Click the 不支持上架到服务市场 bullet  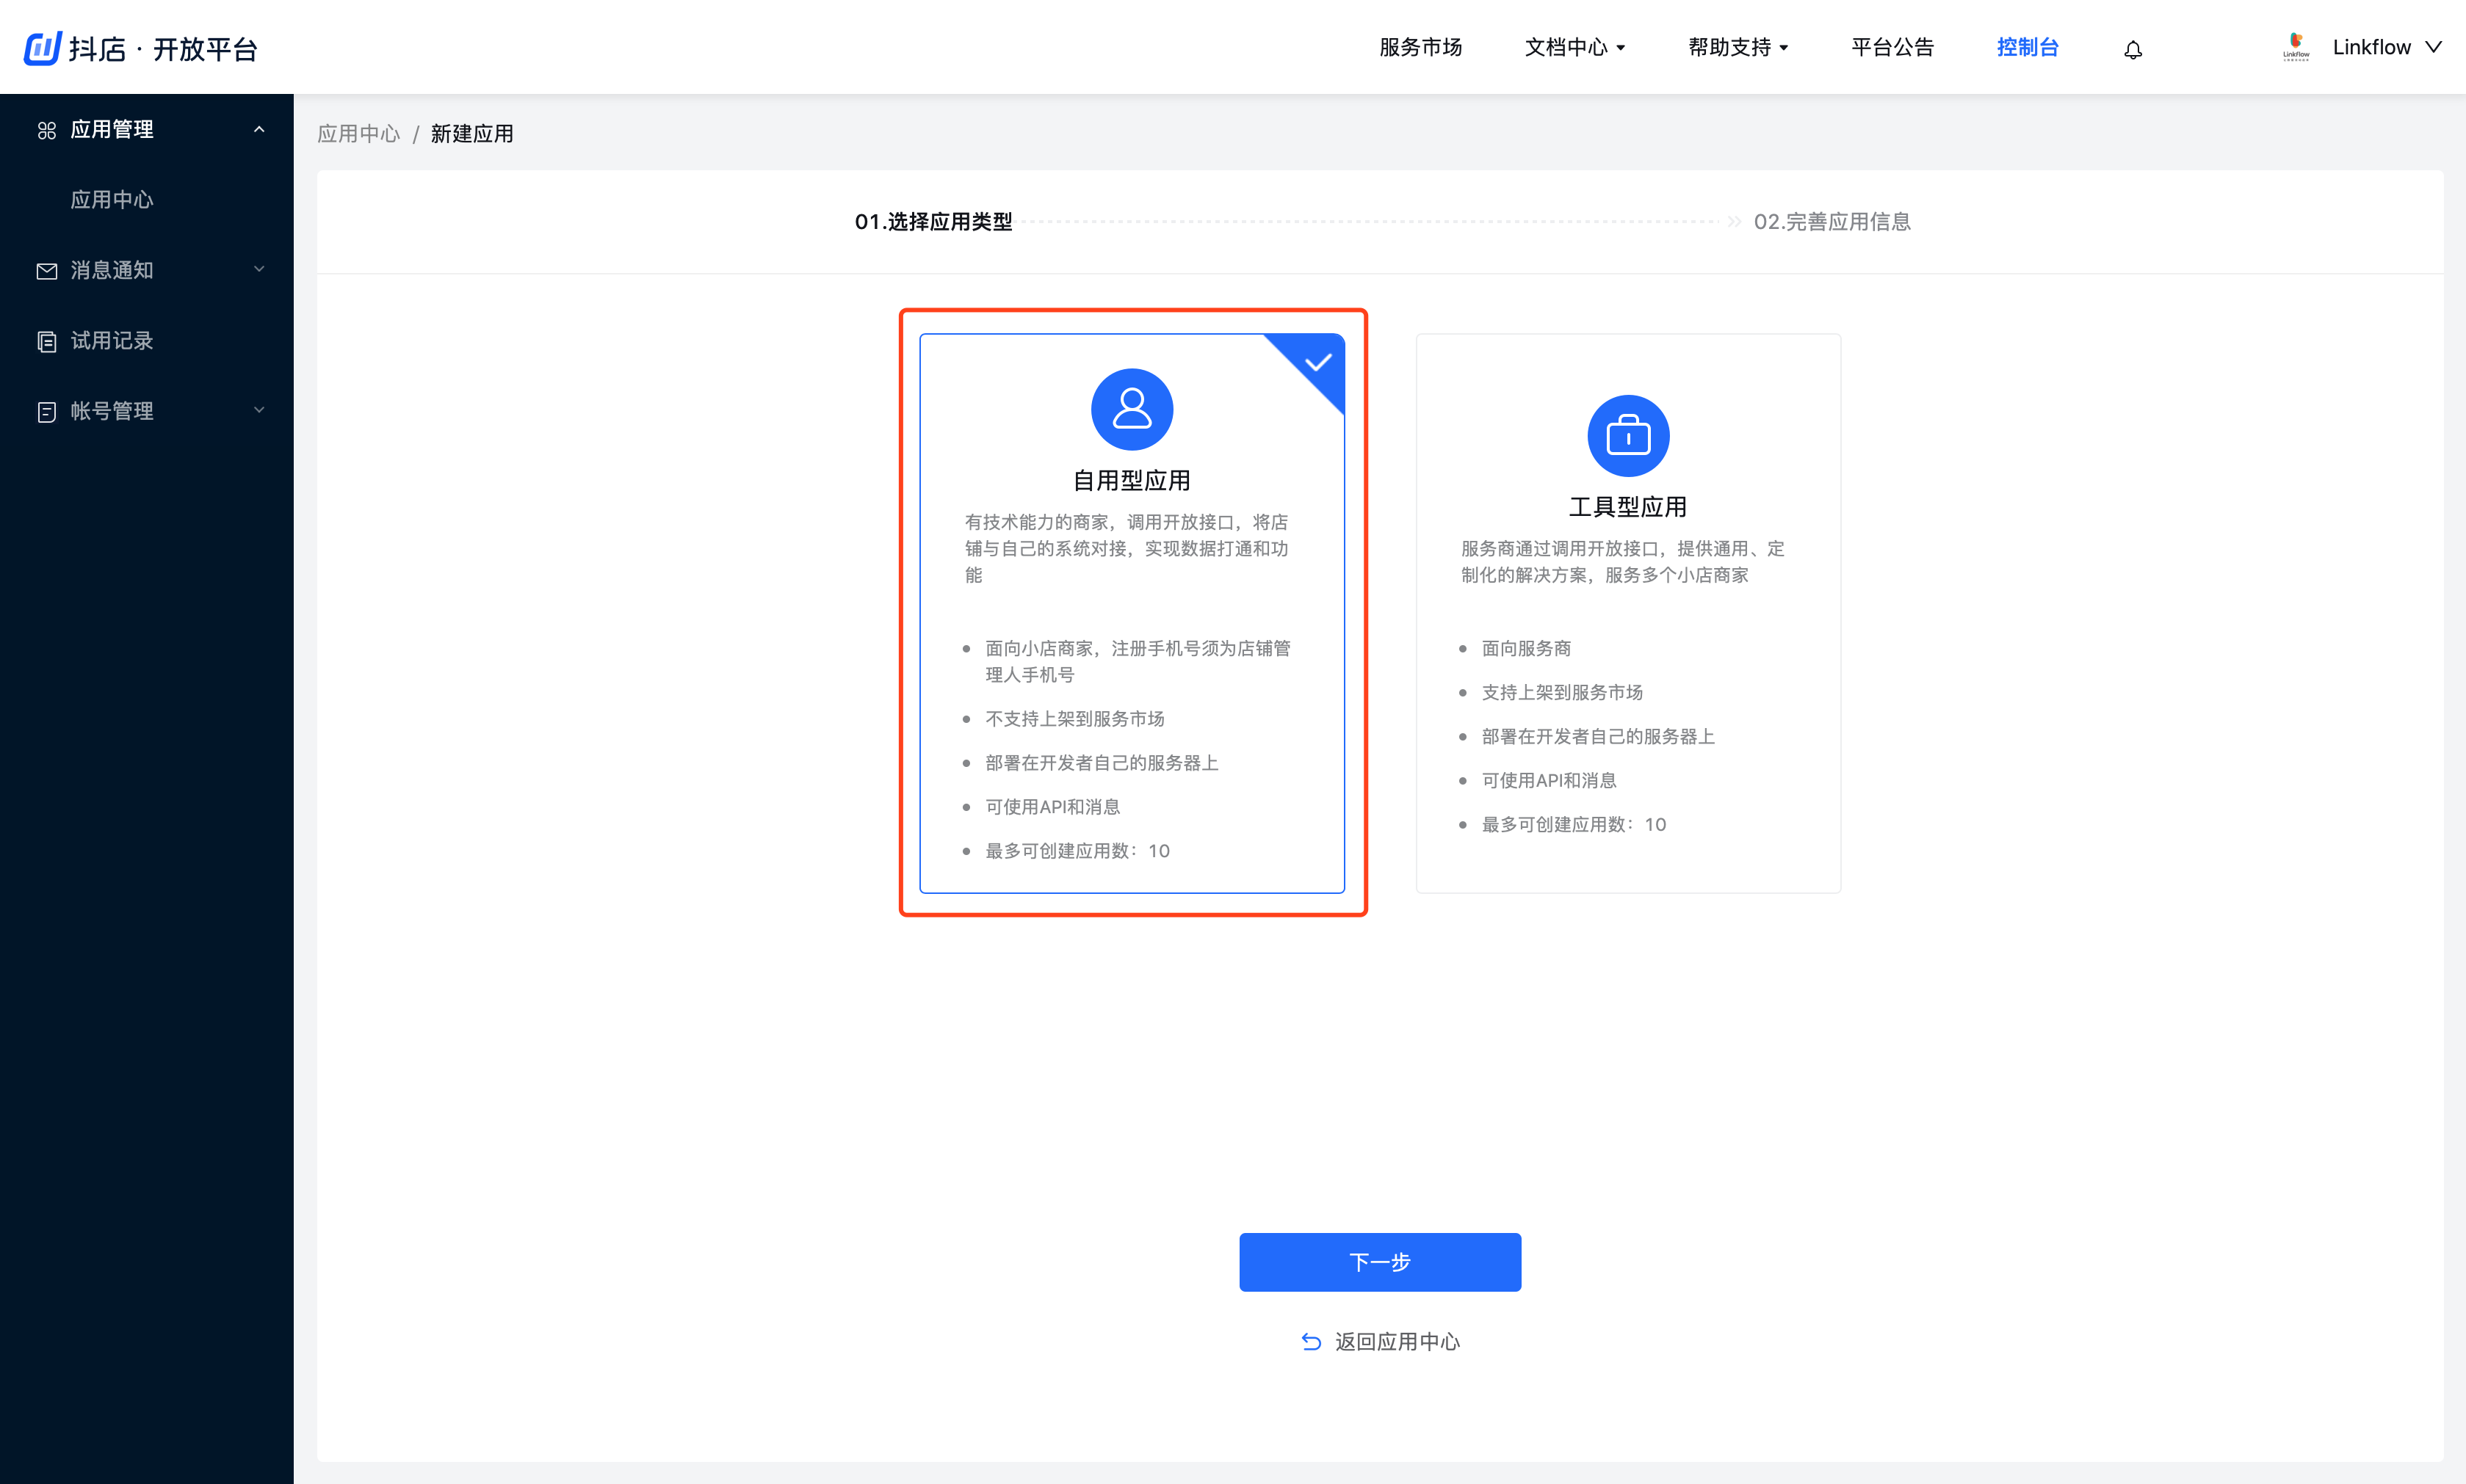point(1074,719)
